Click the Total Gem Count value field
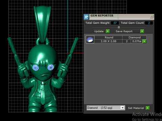This screenshot has height=121, width=162. point(149,23)
